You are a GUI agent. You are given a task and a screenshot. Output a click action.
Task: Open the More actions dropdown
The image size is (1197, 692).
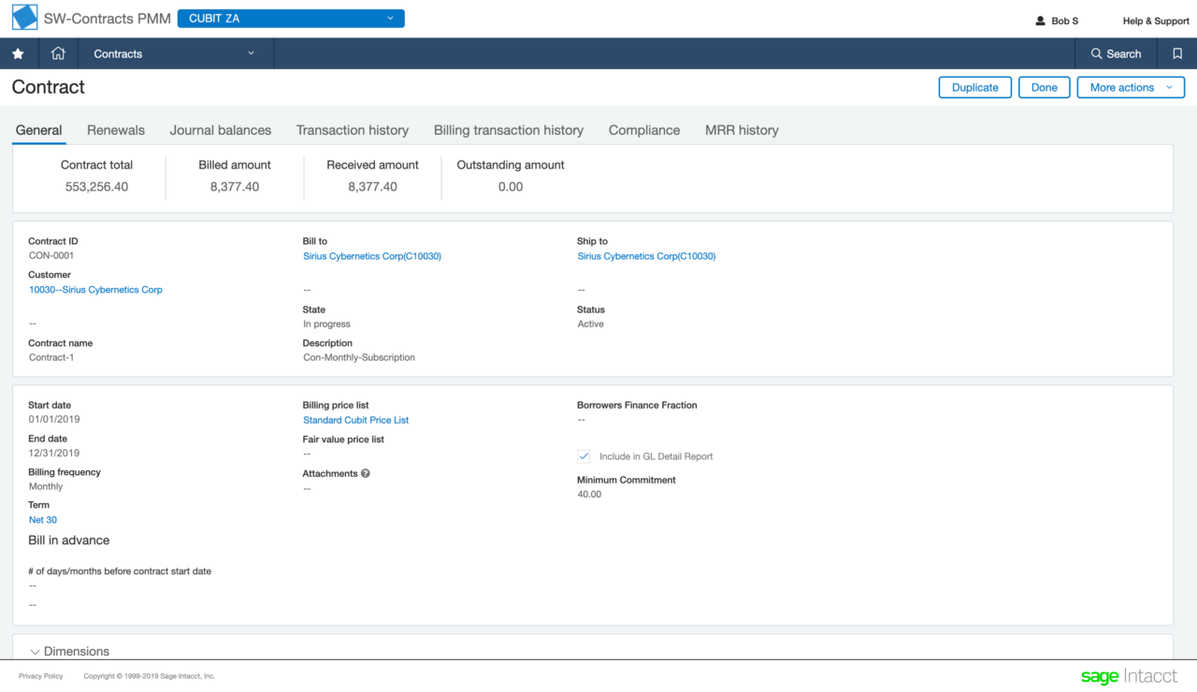pos(1131,87)
